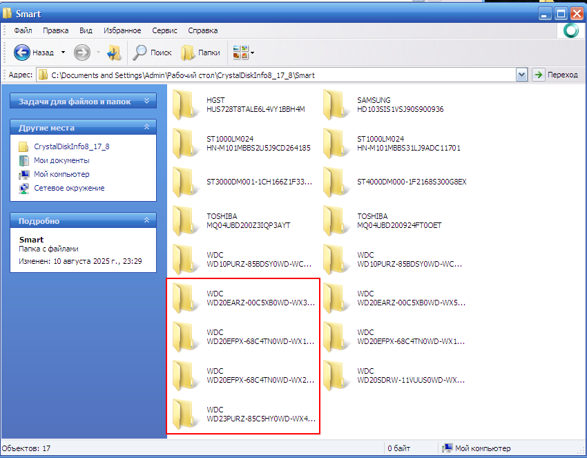
Task: Select the SAMSUNG HD103SI folder icon
Action: coord(335,105)
